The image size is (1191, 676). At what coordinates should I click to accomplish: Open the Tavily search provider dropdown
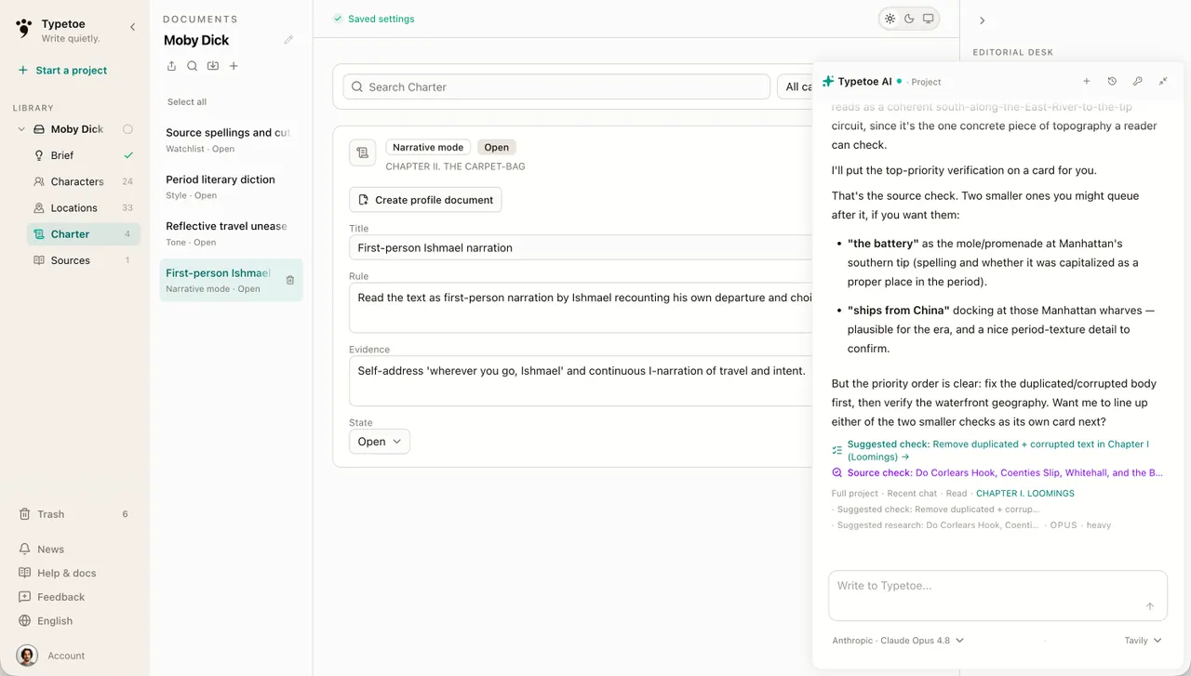point(1143,641)
